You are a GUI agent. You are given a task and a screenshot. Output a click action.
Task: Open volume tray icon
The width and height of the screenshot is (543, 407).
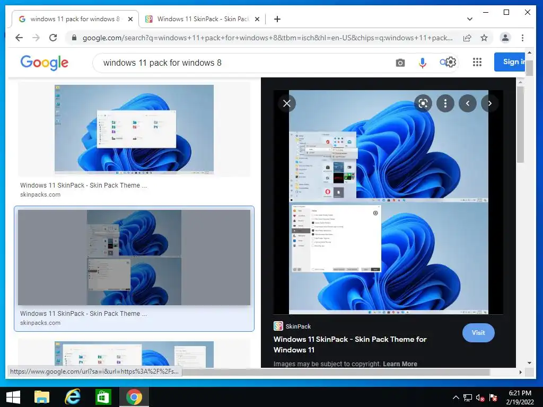coord(480,397)
